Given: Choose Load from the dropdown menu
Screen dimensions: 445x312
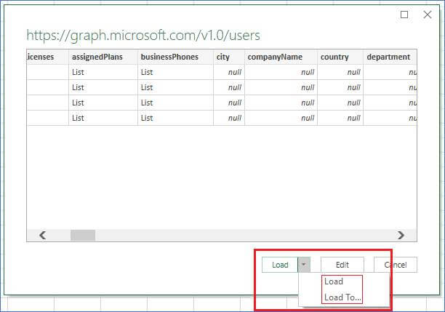Looking at the screenshot, I should coord(334,281).
